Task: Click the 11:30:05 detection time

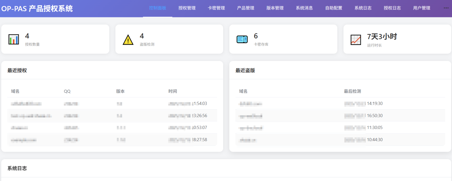Action: [x=375, y=128]
